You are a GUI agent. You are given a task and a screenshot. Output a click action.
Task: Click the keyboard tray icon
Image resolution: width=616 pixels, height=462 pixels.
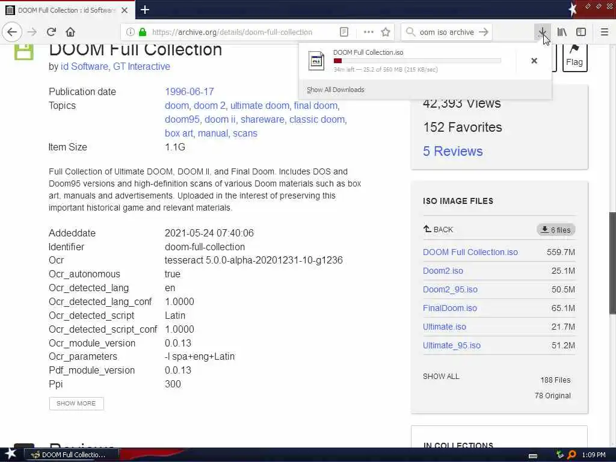click(533, 456)
